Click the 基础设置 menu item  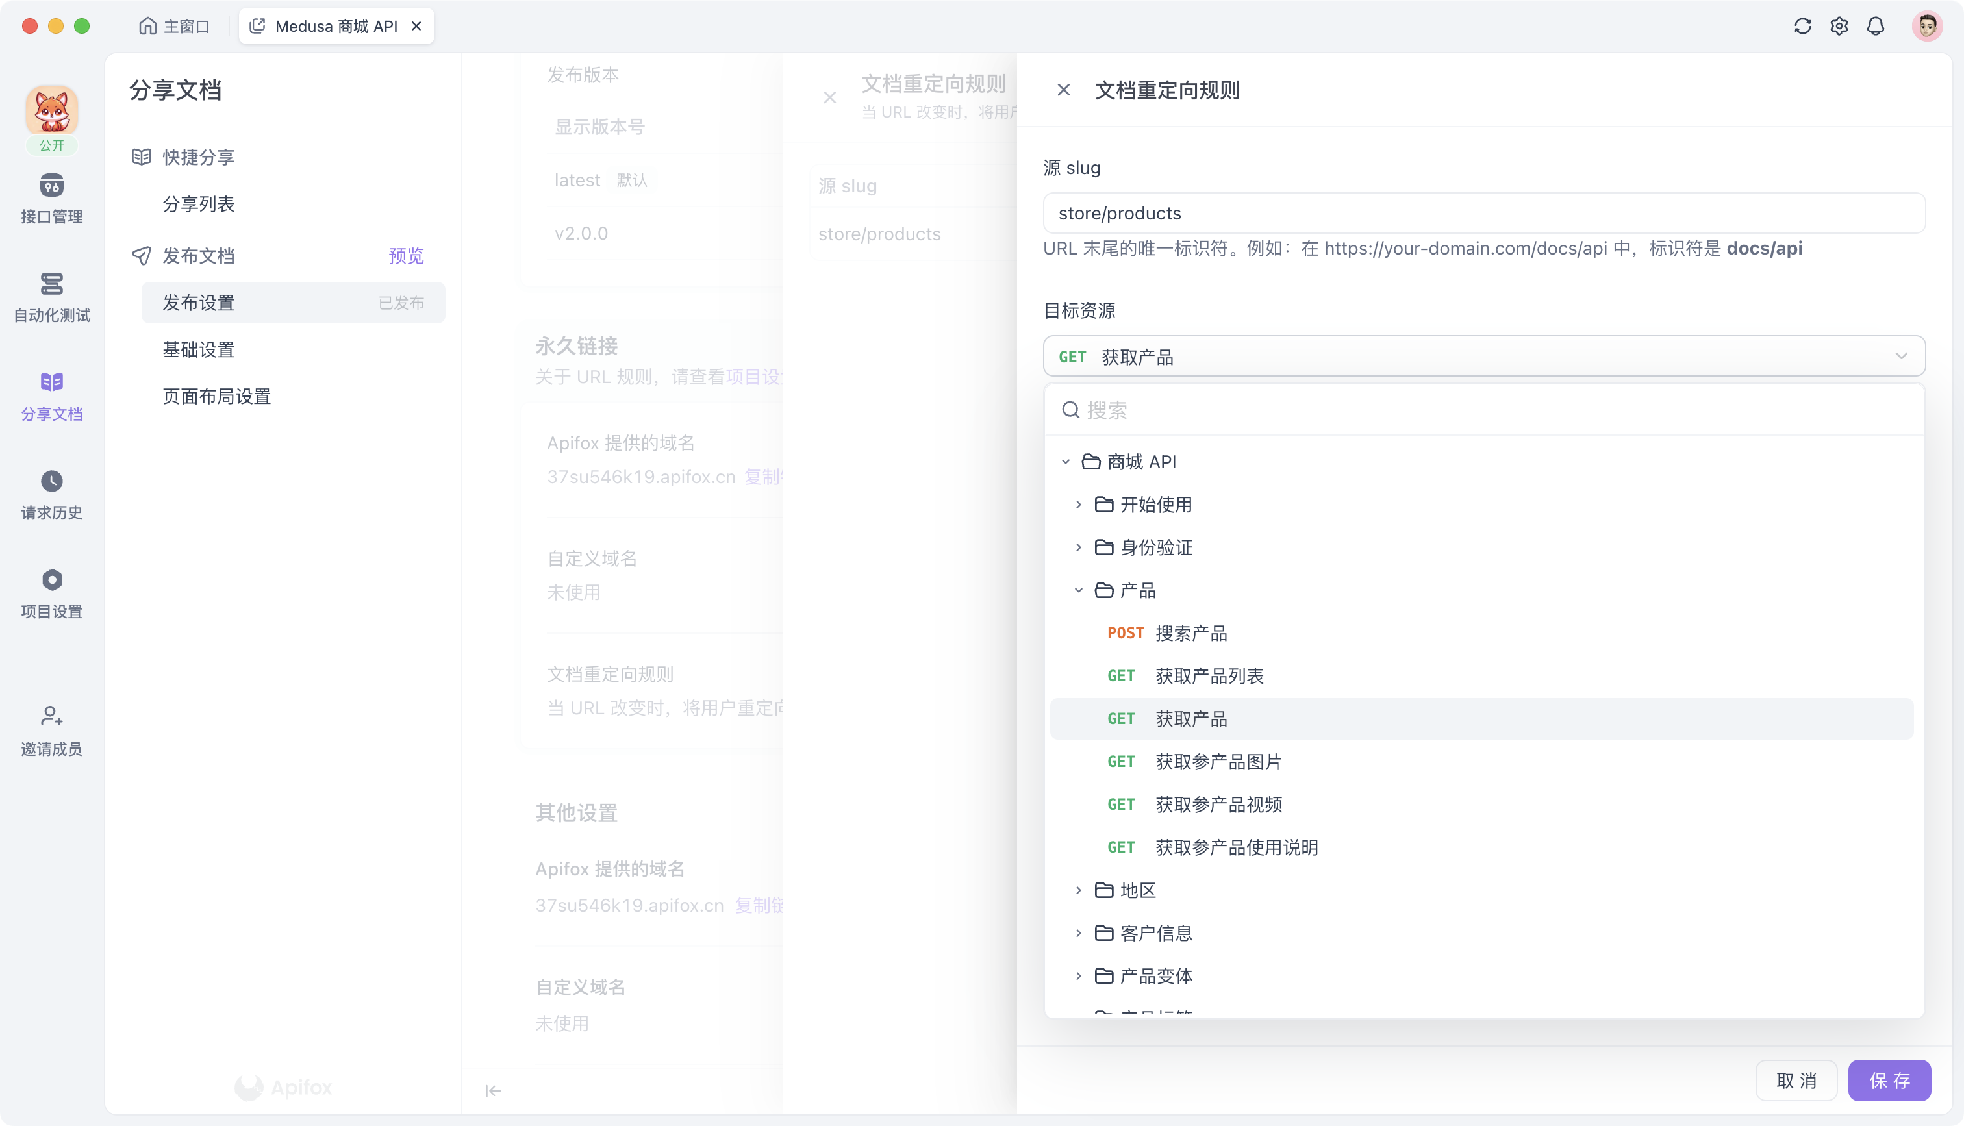click(198, 349)
